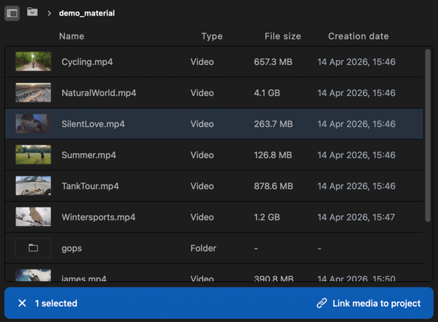The image size is (438, 322).
Task: Click the 657.3 MB file size
Action: pos(273,62)
